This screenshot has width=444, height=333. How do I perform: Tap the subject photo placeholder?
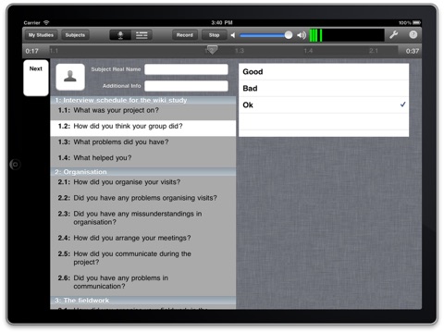click(x=70, y=77)
